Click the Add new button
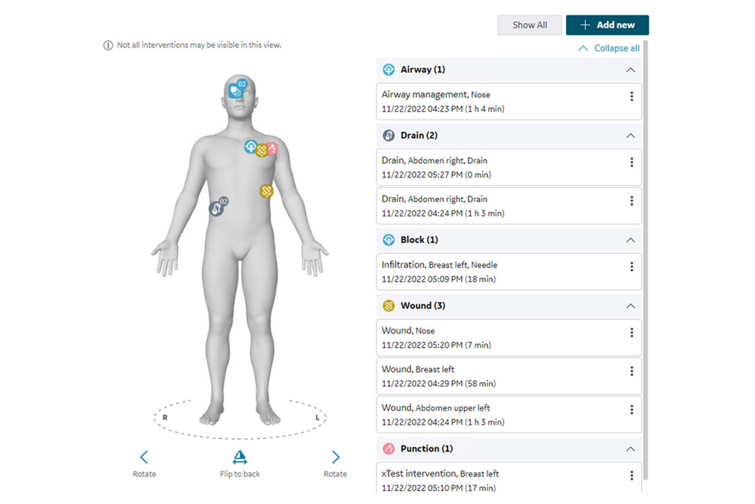Image resolution: width=755 pixels, height=504 pixels. 607,25
